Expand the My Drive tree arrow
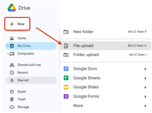The height and width of the screenshot is (113, 152). (8, 46)
